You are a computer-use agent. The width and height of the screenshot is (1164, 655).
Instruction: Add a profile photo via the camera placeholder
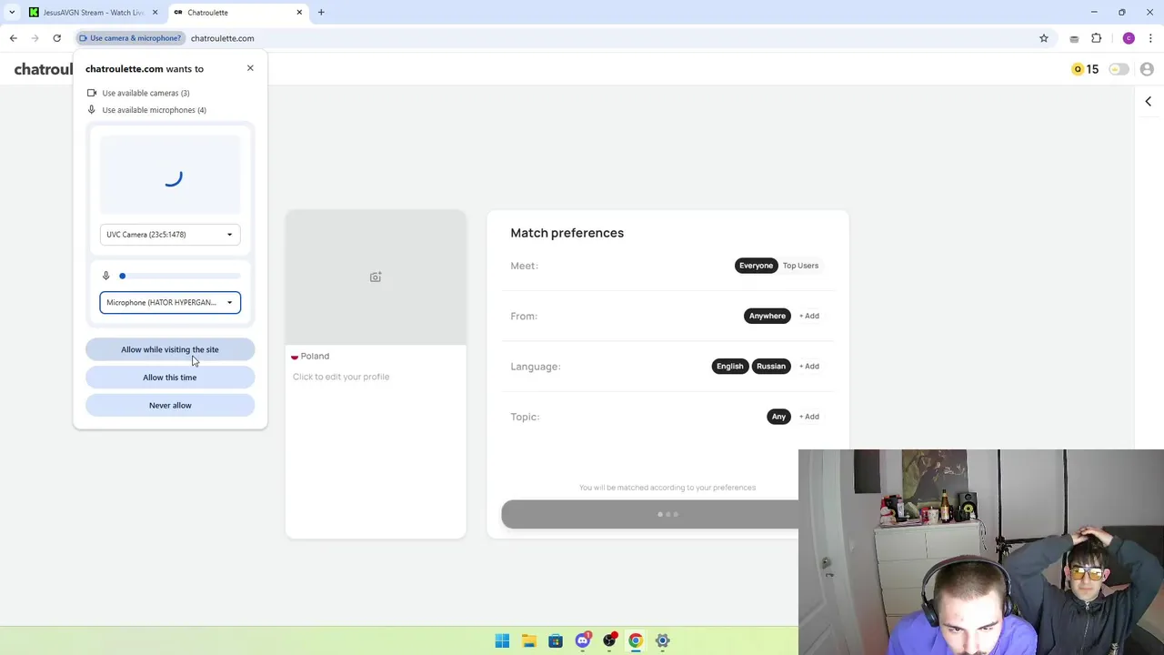point(376,277)
